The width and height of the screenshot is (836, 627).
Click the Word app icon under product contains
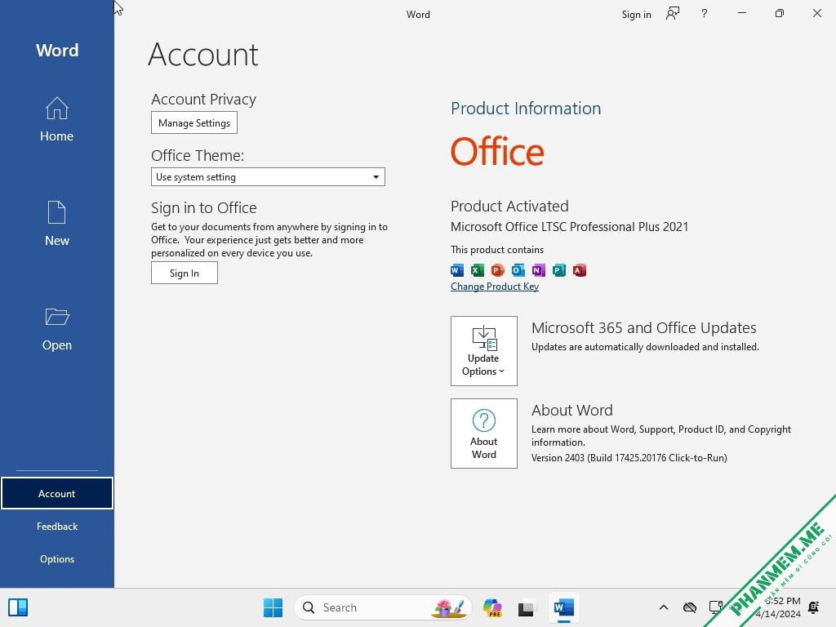point(457,270)
